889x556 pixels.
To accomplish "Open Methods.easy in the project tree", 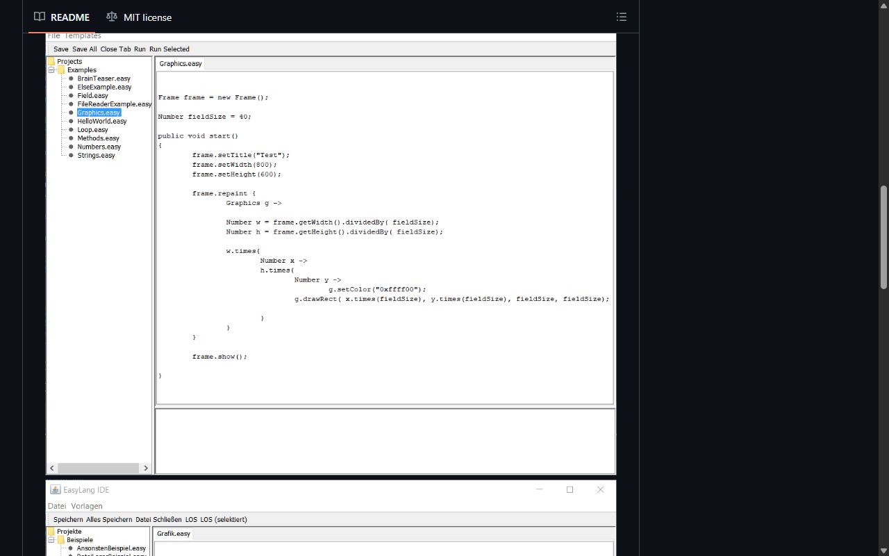I will (x=98, y=138).
